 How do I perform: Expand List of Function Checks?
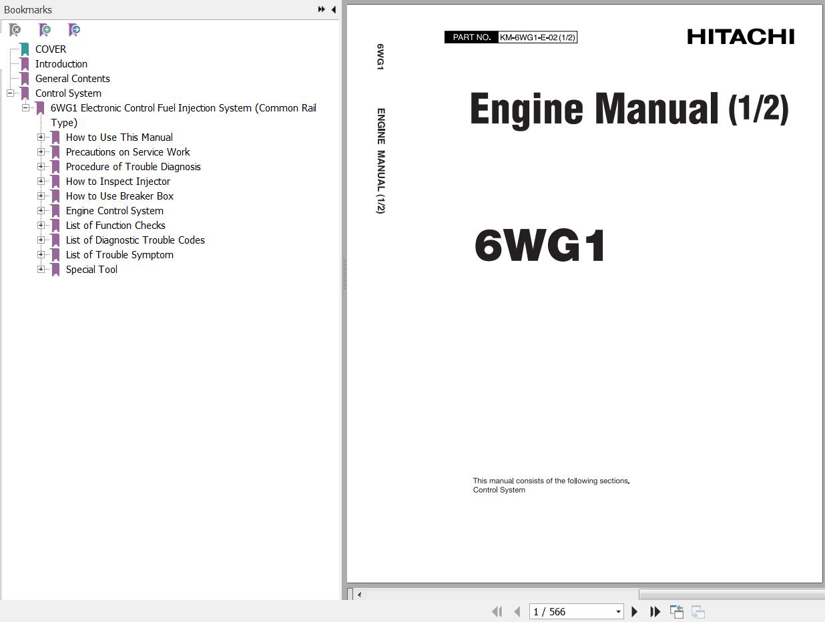tap(41, 226)
